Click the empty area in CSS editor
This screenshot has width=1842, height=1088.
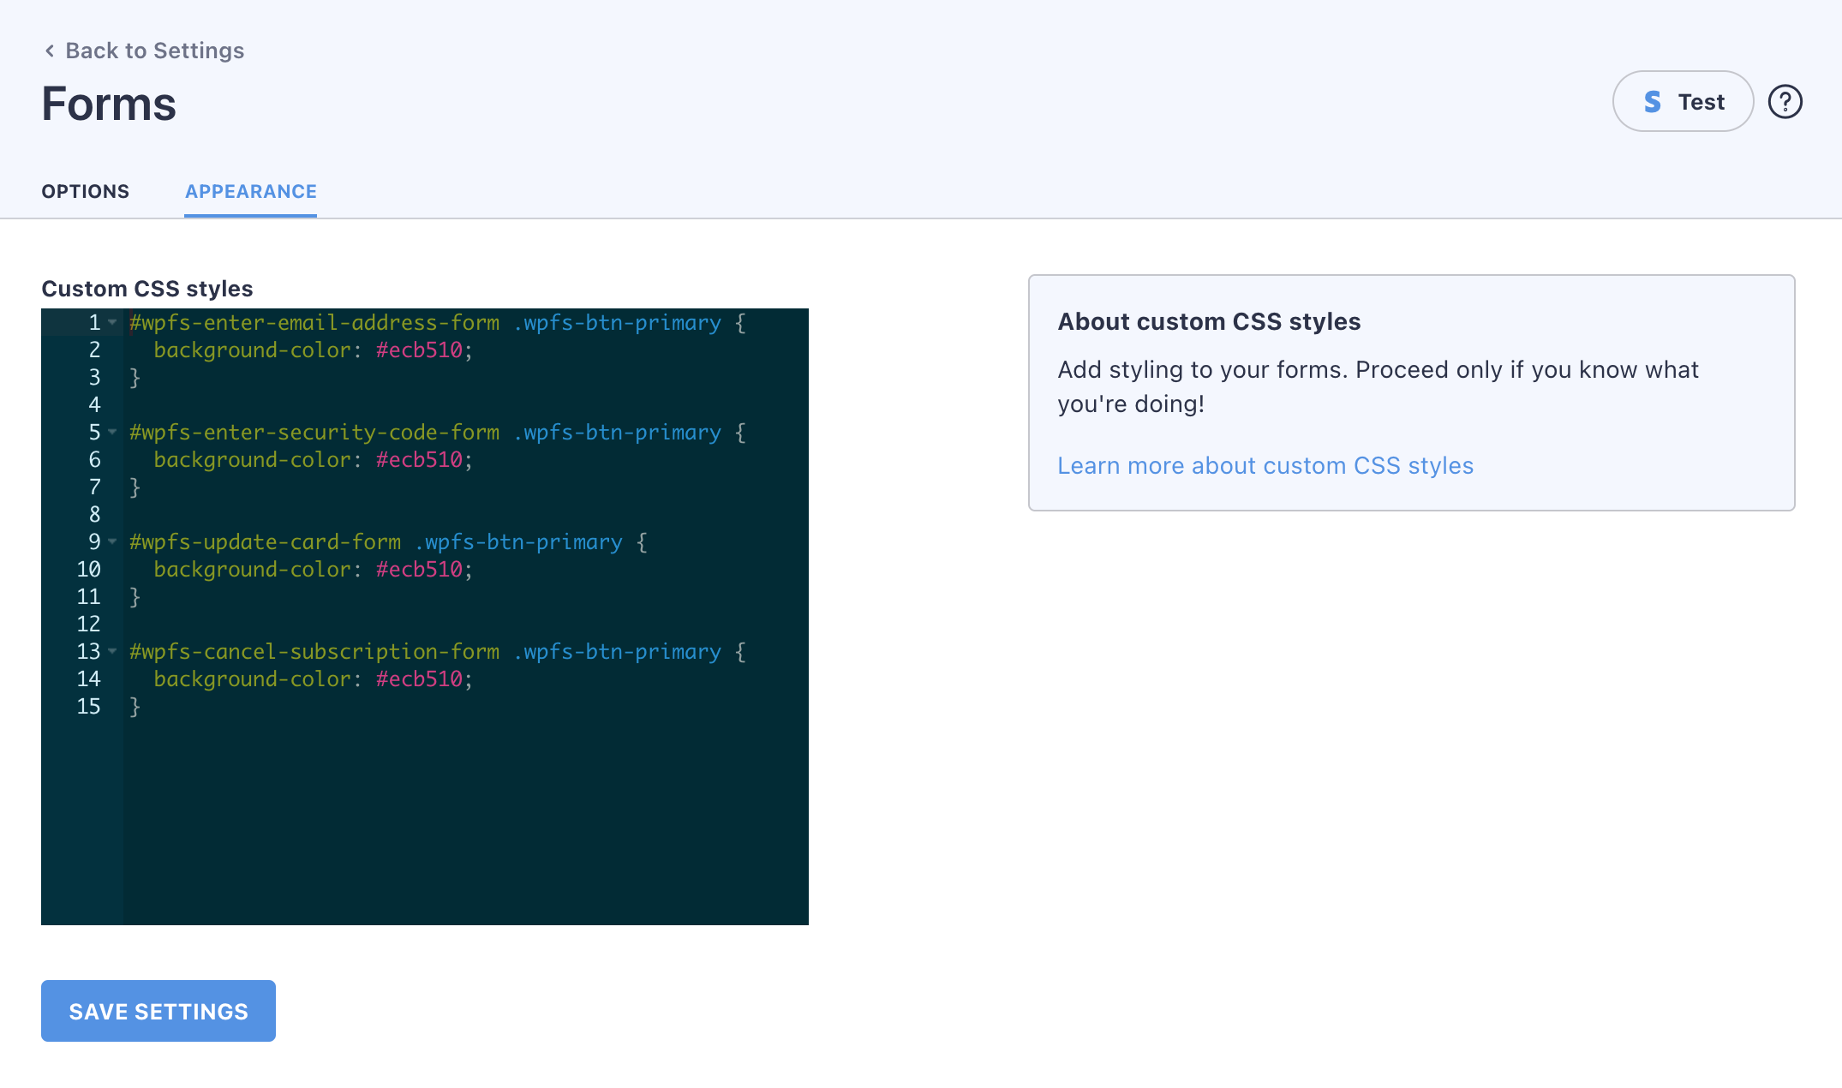[x=463, y=814]
